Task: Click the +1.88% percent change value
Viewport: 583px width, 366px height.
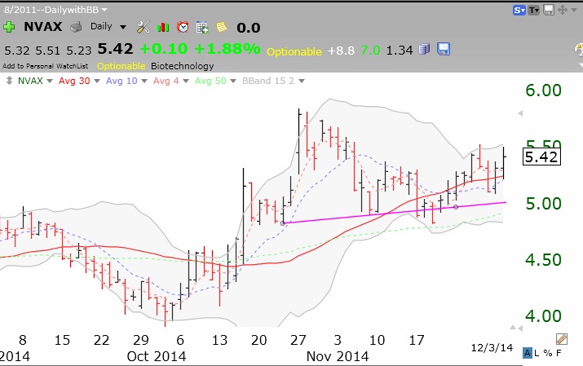Action: click(x=227, y=49)
